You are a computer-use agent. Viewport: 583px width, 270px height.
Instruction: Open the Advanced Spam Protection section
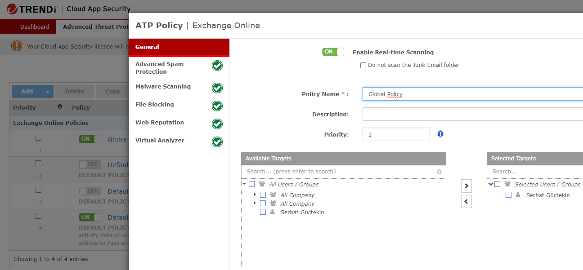click(x=160, y=68)
